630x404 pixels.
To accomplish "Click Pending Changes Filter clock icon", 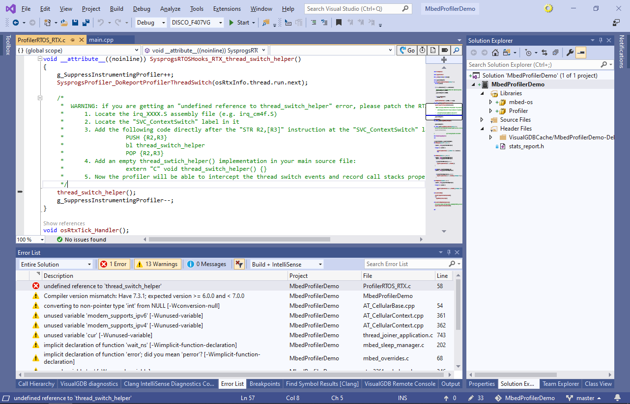I will pos(528,53).
